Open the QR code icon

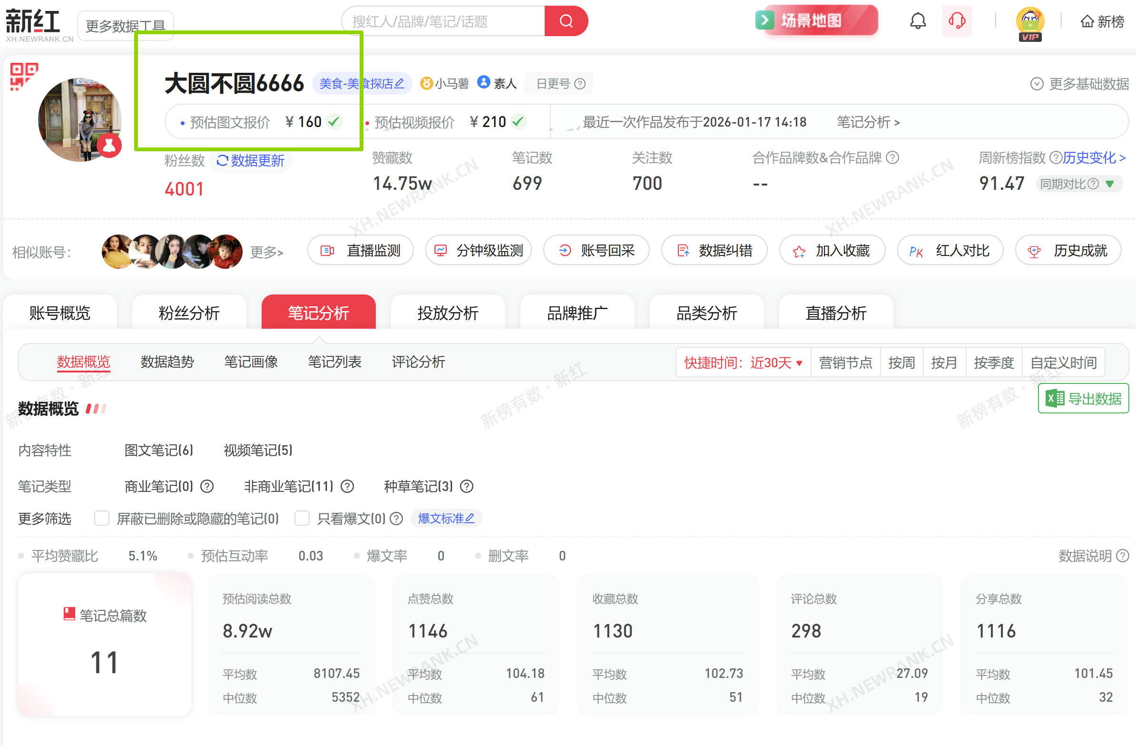[23, 76]
